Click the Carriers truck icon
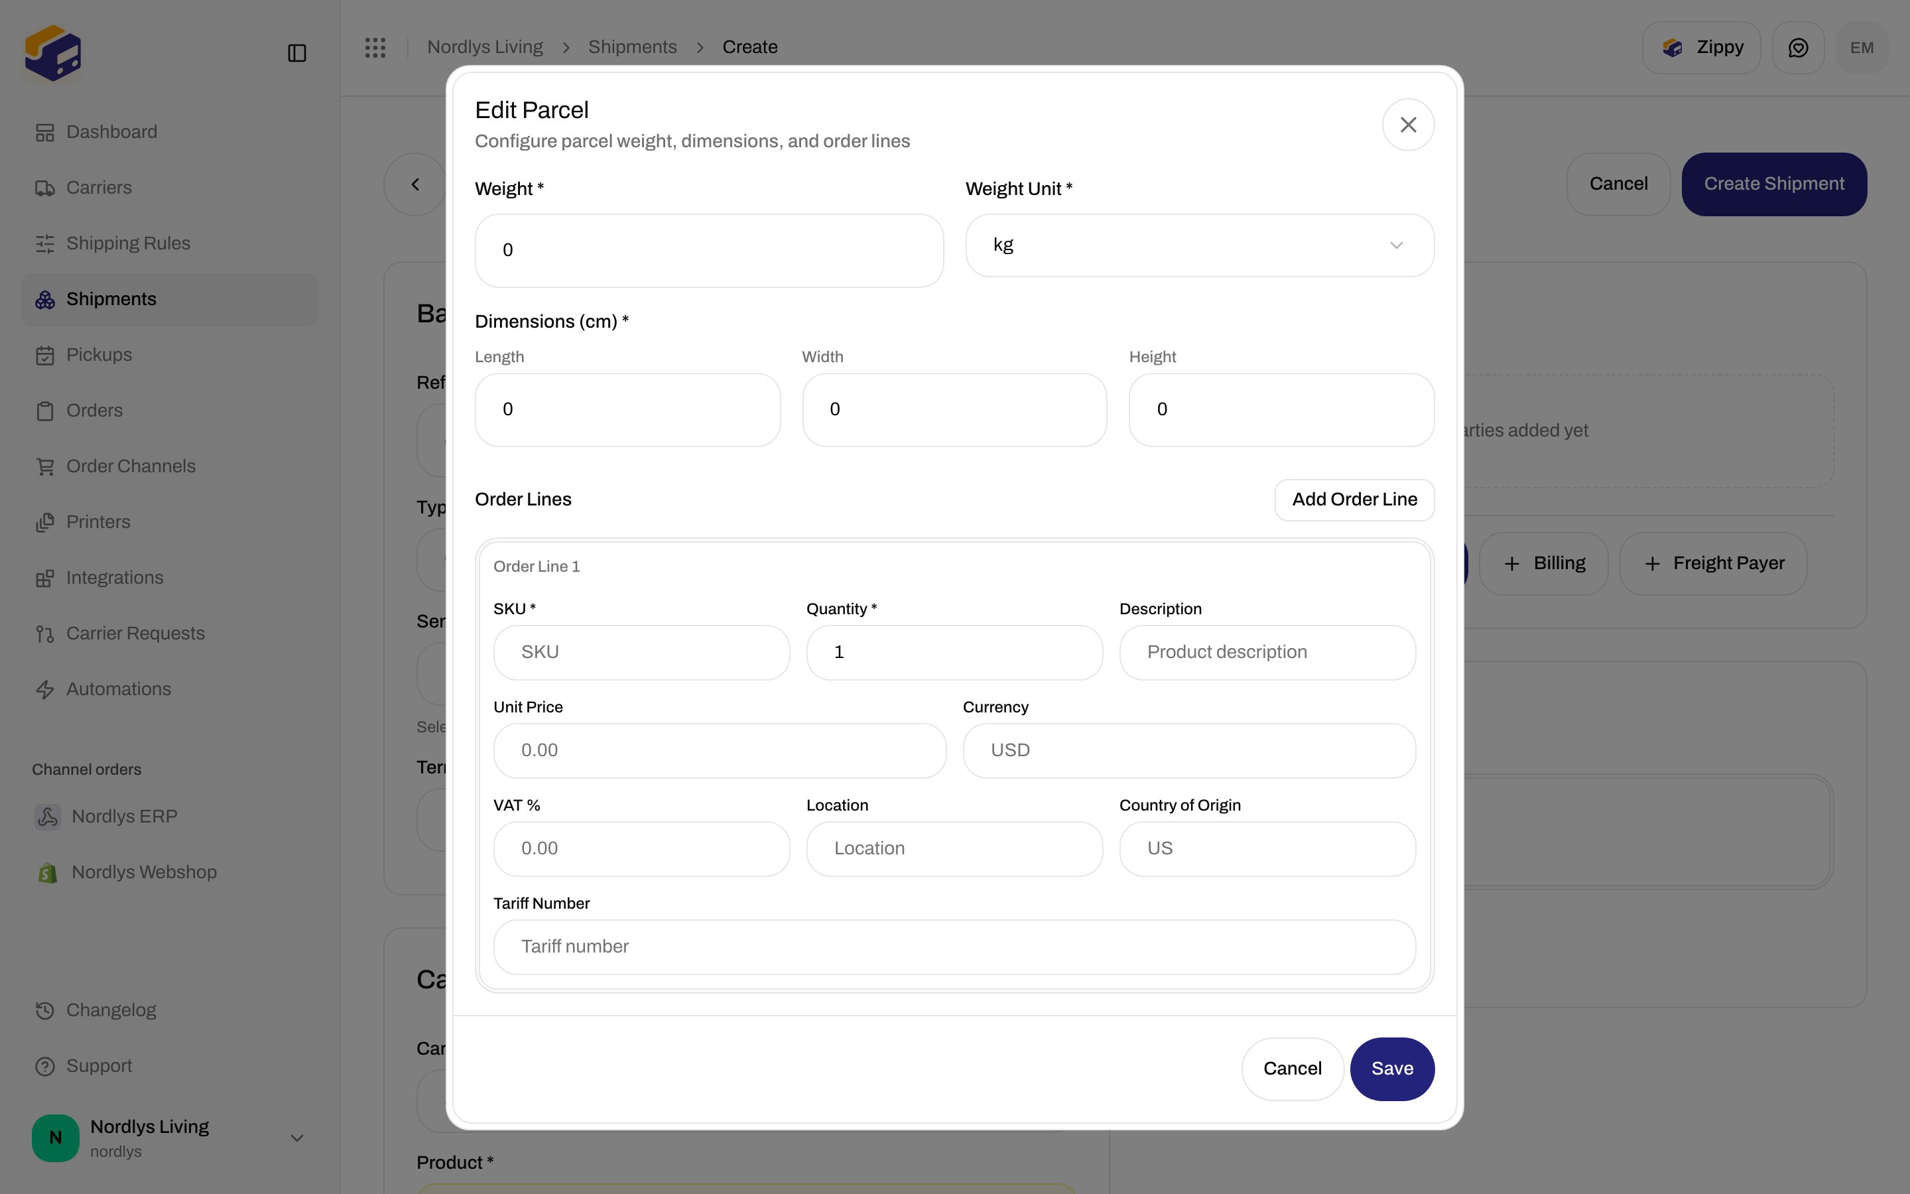Screen dimensions: 1910x1194 point(45,188)
